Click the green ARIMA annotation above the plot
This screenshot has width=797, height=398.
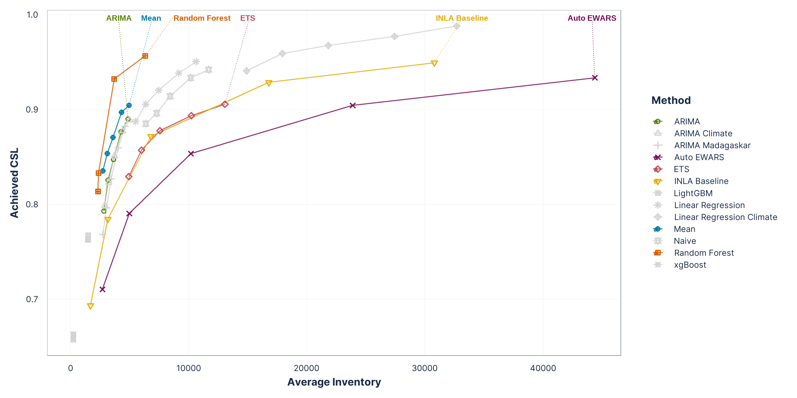(x=119, y=18)
